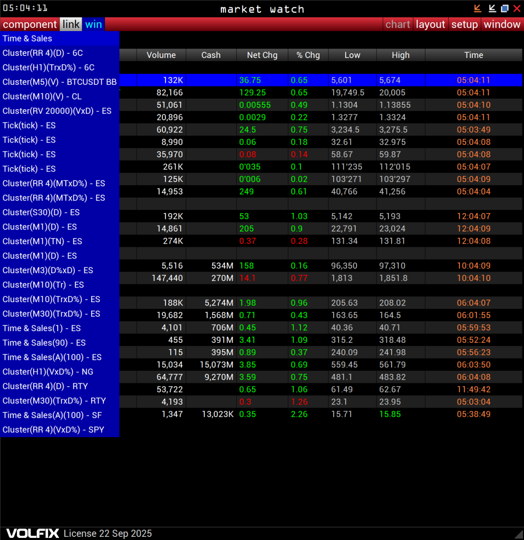Viewport: 524px width, 540px height.
Task: Pick Cluster(M30)(TrxD%) - RTY entry
Action: [x=60, y=401]
